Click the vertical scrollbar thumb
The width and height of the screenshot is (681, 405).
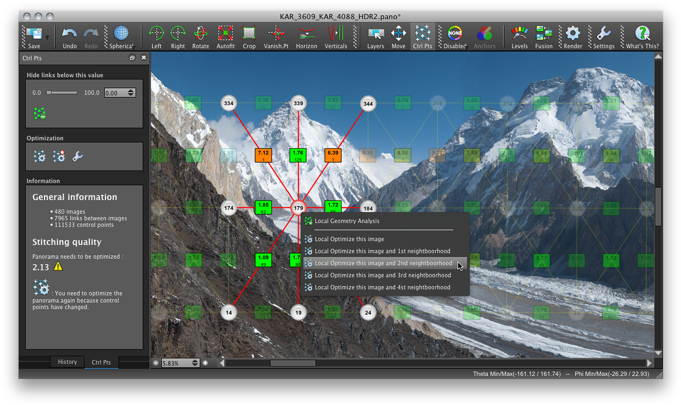659,207
